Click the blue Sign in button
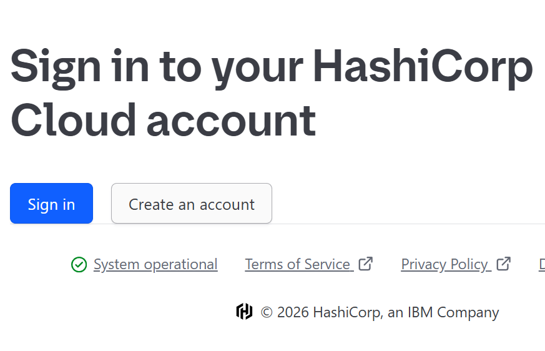 click(51, 204)
